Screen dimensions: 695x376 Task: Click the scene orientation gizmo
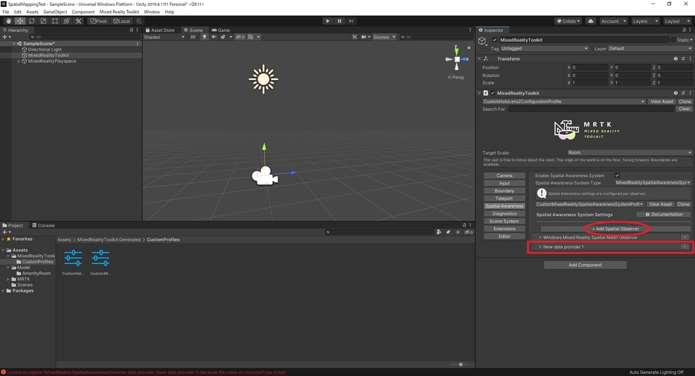(x=457, y=59)
